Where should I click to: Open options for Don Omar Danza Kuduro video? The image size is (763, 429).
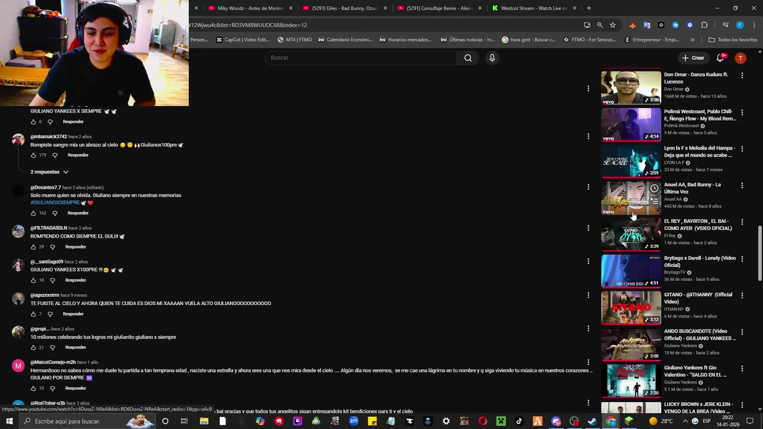(742, 76)
